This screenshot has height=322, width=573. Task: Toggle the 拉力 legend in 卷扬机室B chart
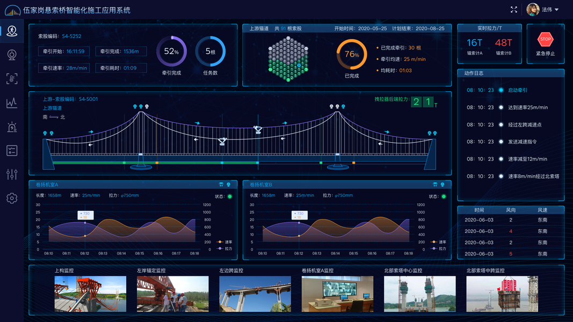[x=439, y=248]
